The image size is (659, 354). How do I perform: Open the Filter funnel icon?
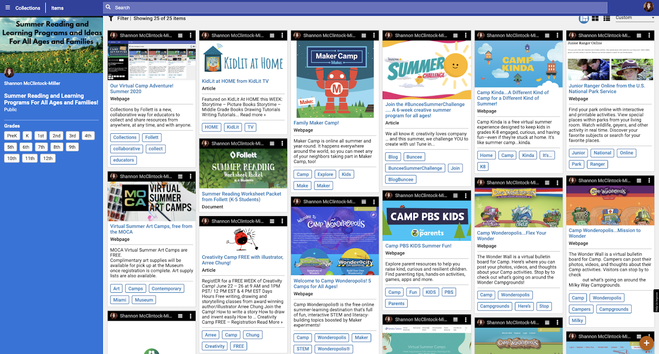coord(111,18)
